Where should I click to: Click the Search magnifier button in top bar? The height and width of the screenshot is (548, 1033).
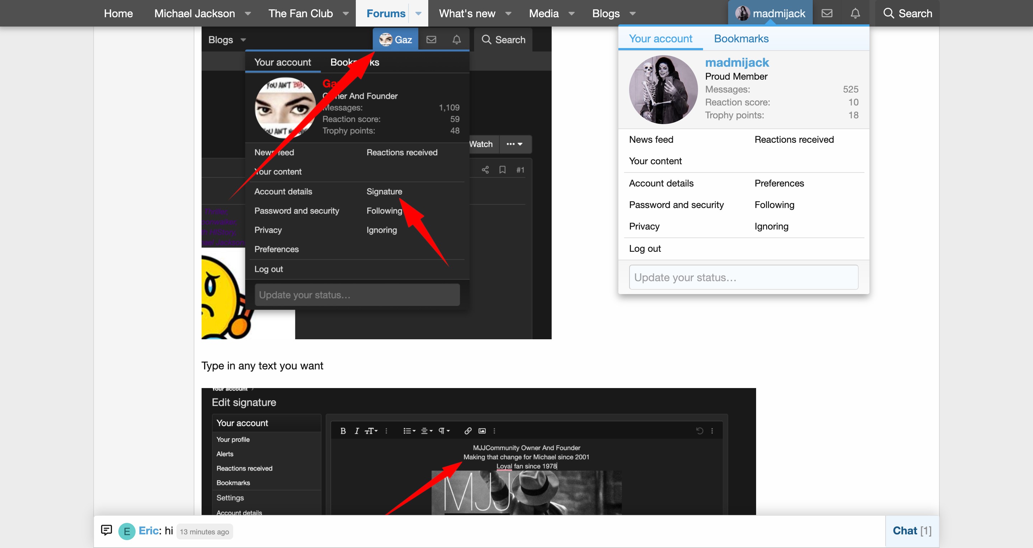tap(907, 13)
